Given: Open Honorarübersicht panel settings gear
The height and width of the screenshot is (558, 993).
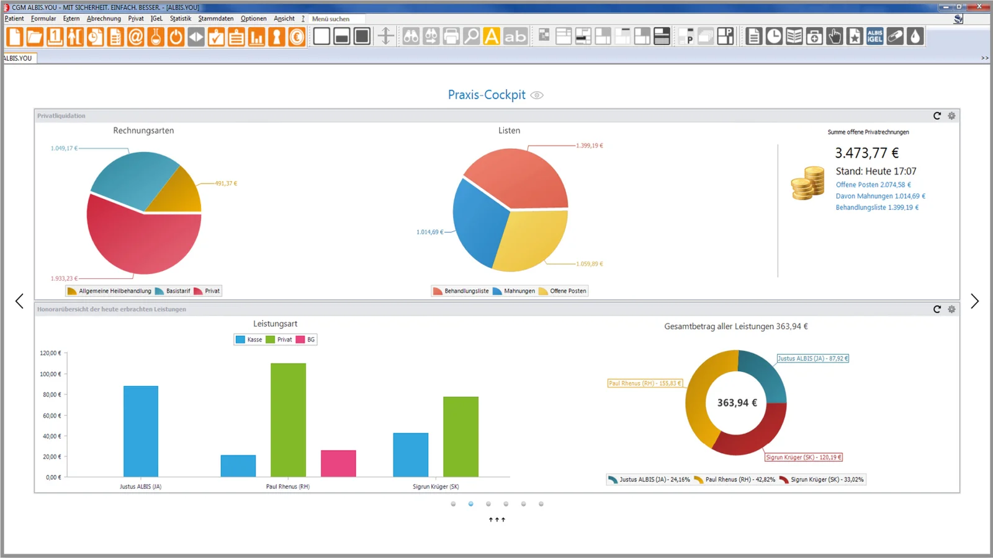Looking at the screenshot, I should (x=951, y=309).
